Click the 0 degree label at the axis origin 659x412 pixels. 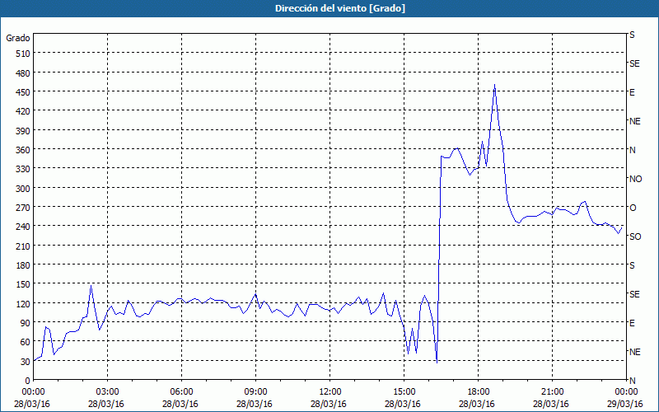pos(28,381)
